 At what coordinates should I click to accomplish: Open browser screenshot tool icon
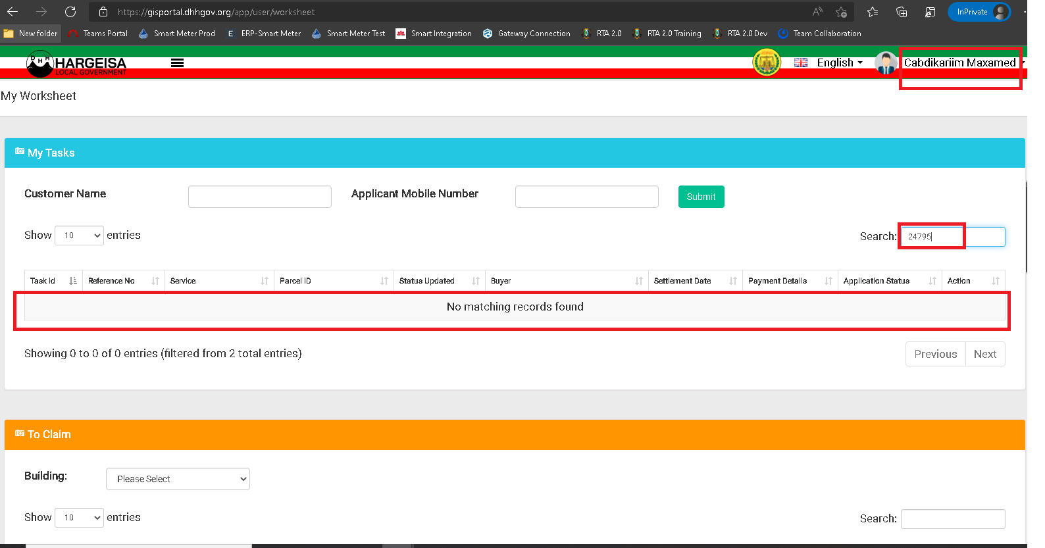click(x=930, y=12)
